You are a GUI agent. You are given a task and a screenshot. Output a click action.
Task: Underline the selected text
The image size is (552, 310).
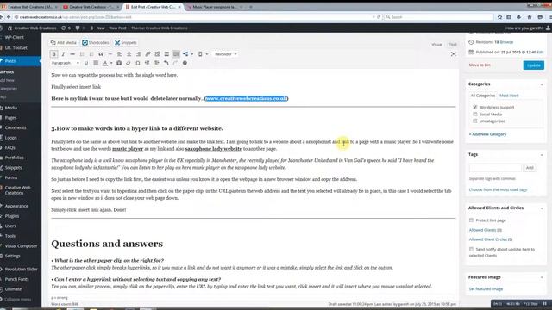pos(86,63)
